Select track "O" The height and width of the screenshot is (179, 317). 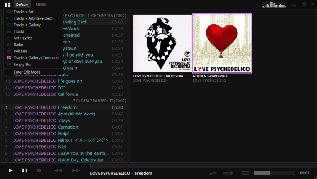65,88
